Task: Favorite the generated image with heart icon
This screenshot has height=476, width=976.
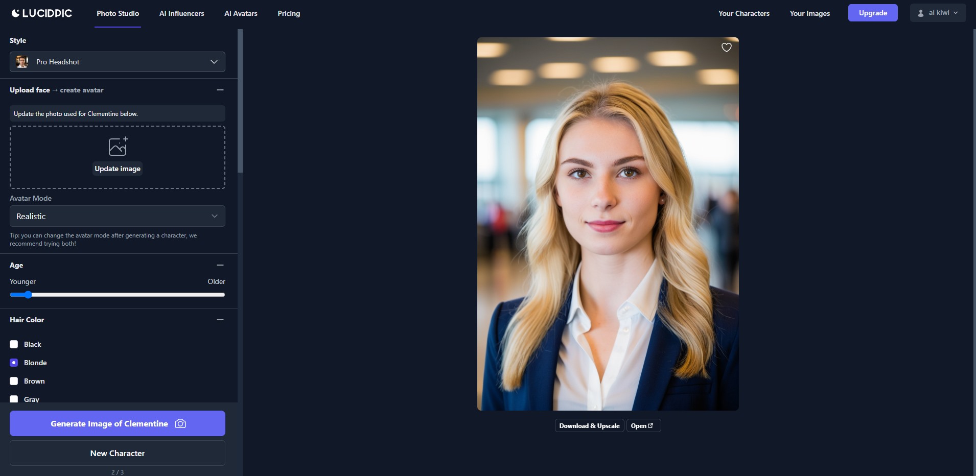Action: tap(726, 47)
